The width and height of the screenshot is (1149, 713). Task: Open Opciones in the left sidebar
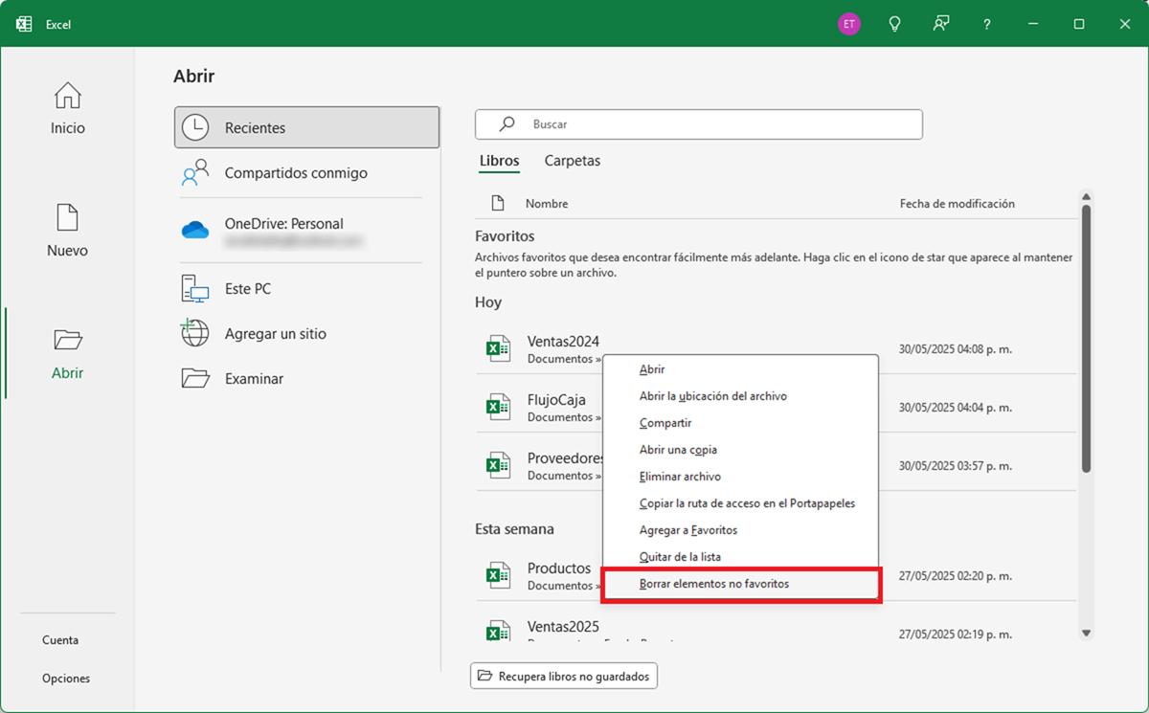66,679
